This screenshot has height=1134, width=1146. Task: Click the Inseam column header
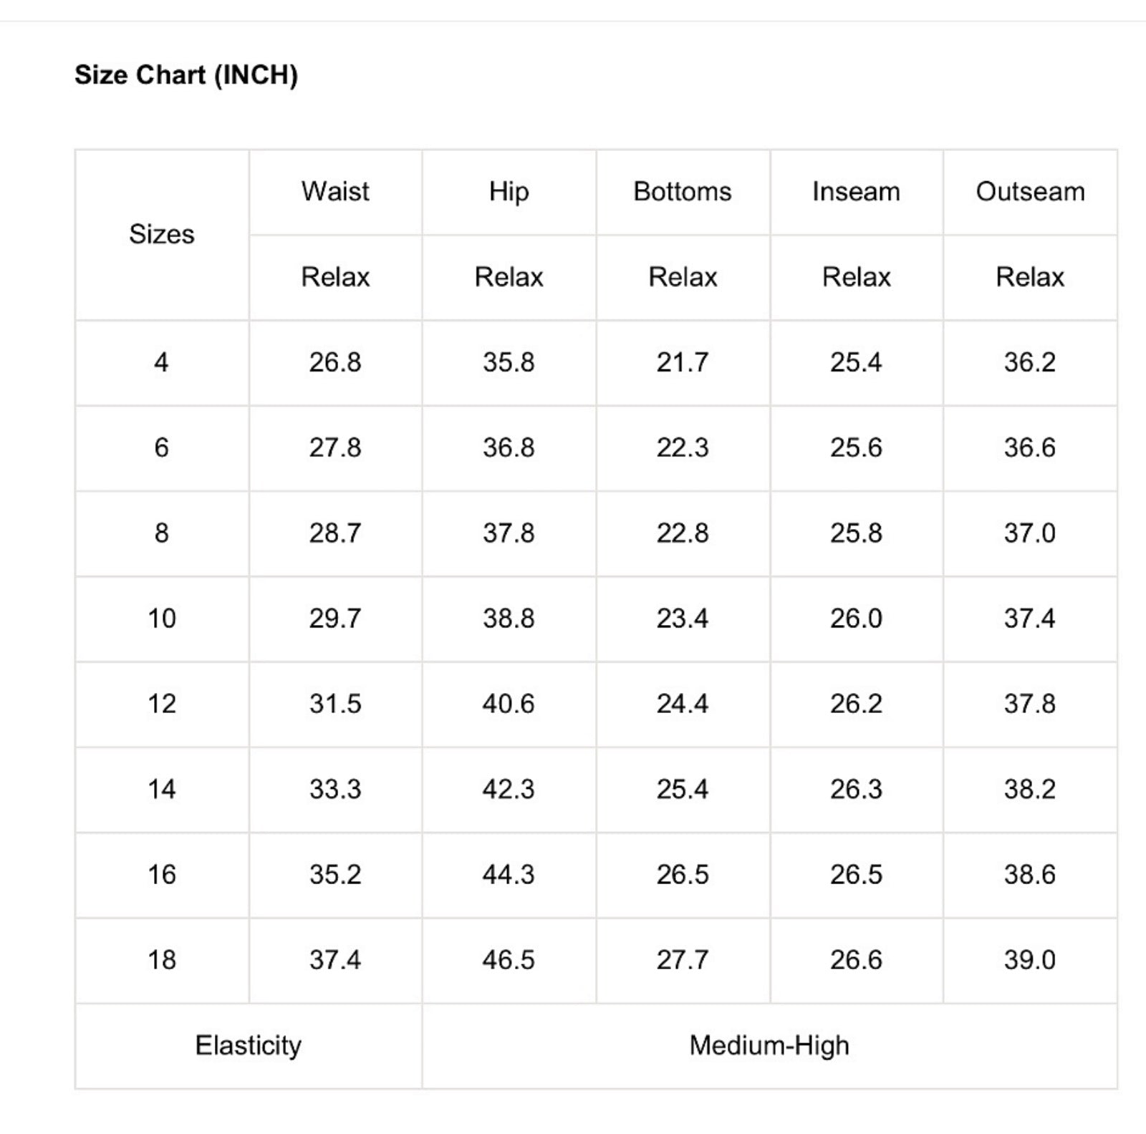tap(856, 192)
